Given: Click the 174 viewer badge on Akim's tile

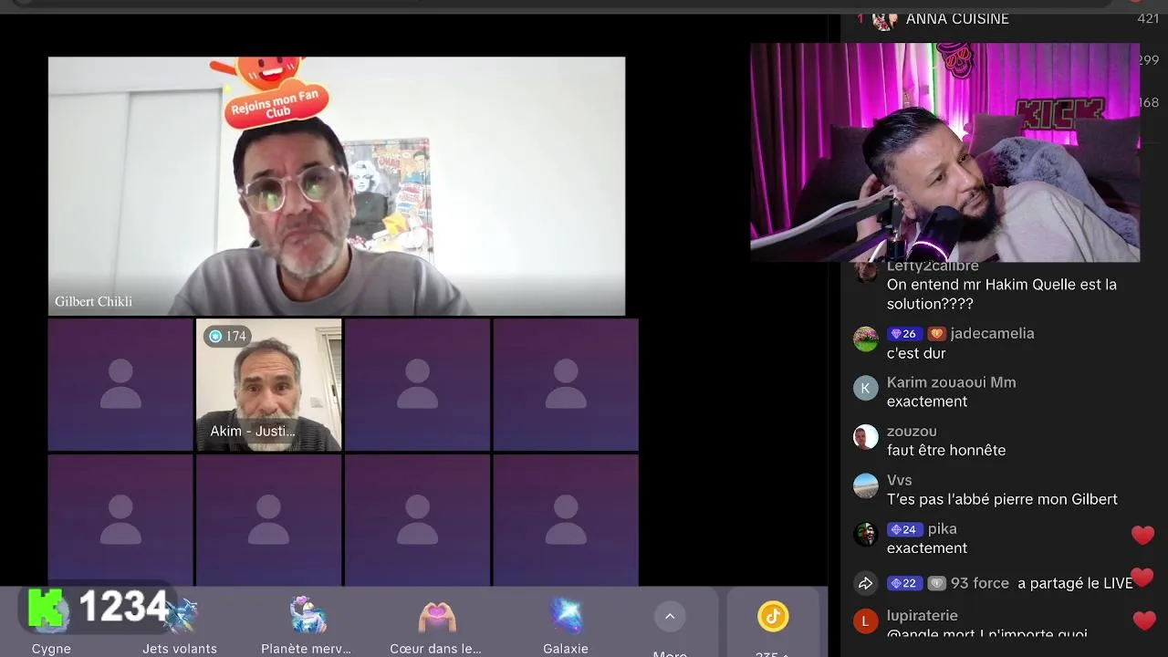Looking at the screenshot, I should [227, 336].
